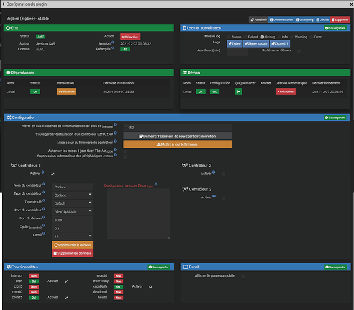Toggle Activer checkbox for cron

coord(66,281)
